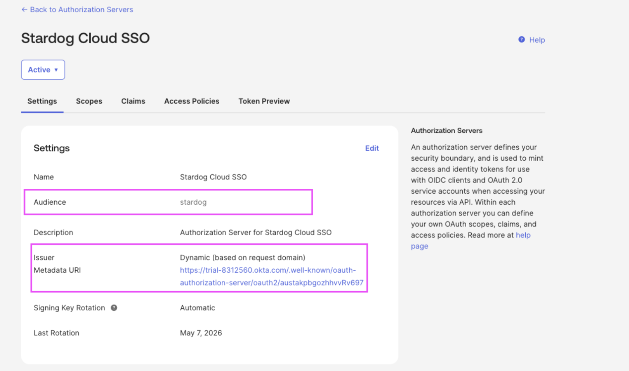
Task: Open the Claims tab
Action: coord(133,101)
